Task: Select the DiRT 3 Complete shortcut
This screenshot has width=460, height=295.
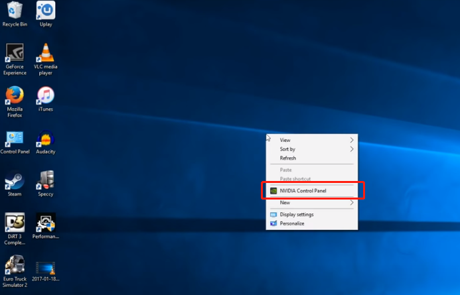Action: (15, 229)
